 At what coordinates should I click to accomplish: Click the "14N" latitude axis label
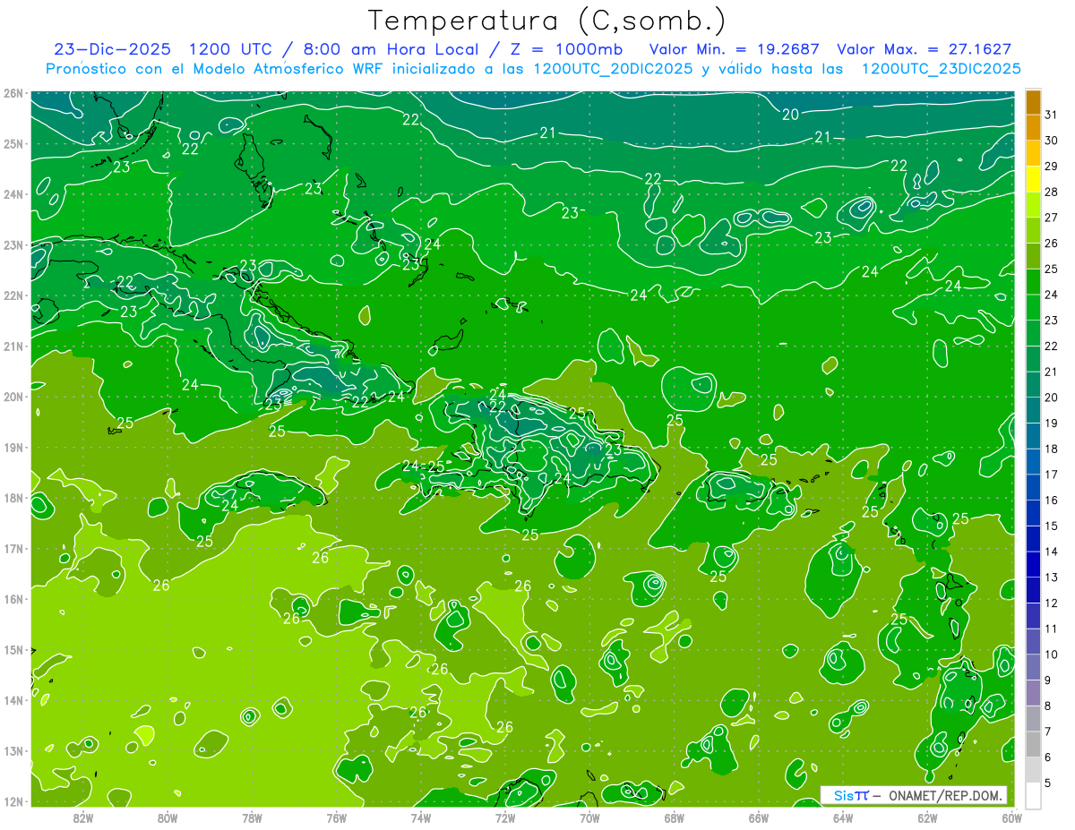point(13,700)
